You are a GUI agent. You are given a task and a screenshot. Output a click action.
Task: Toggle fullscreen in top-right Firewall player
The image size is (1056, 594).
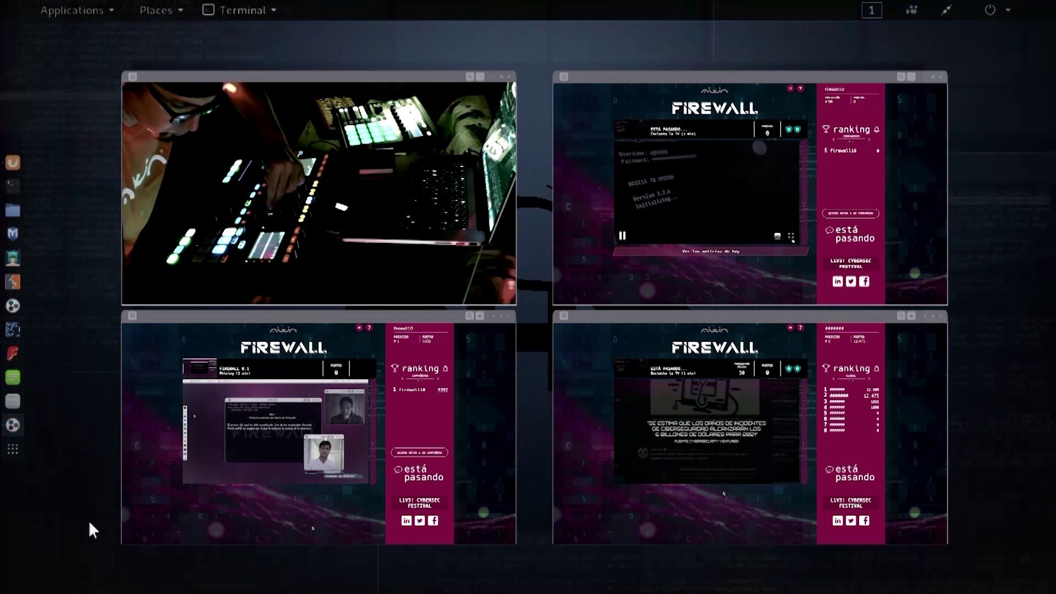[791, 237]
